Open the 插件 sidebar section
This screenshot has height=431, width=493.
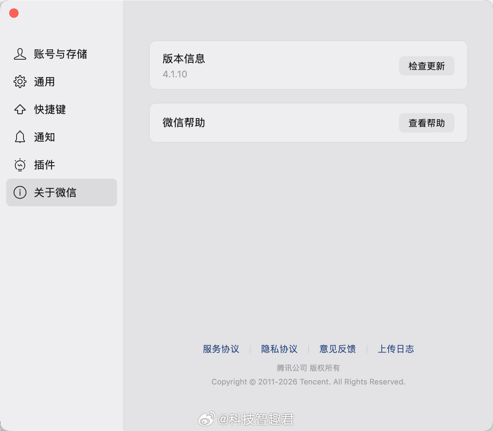pos(62,165)
